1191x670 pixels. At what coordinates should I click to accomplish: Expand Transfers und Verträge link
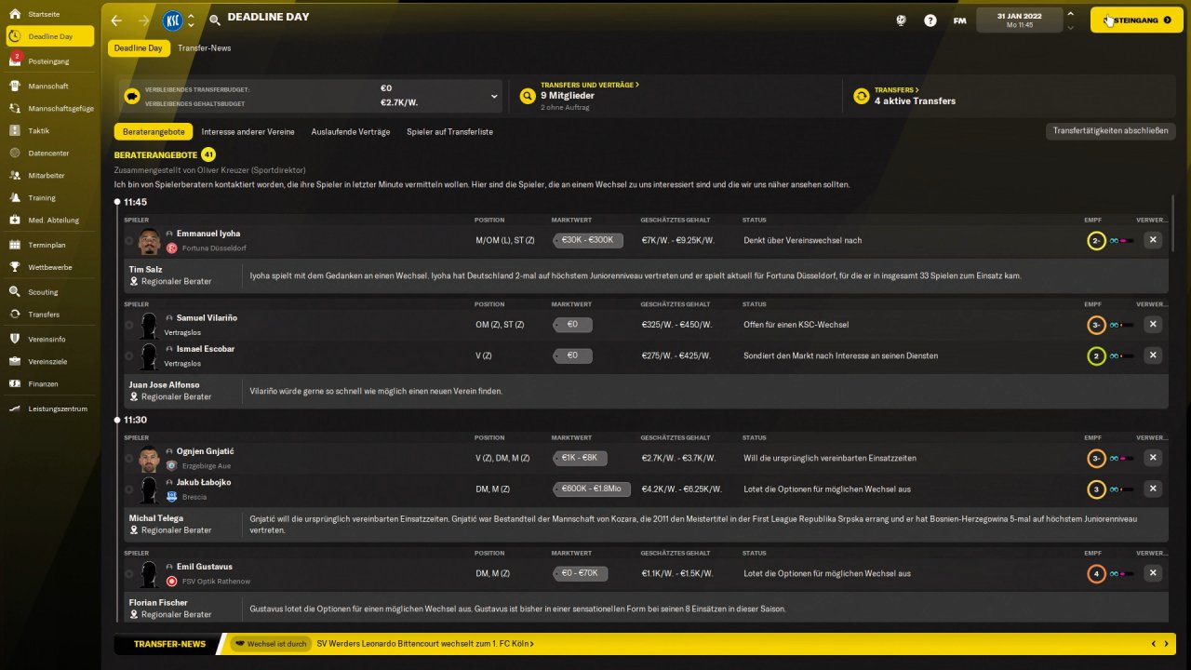(x=589, y=85)
